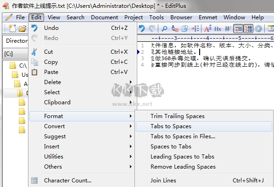
Task: Click the column ruler above the editor
Action: coord(206,38)
